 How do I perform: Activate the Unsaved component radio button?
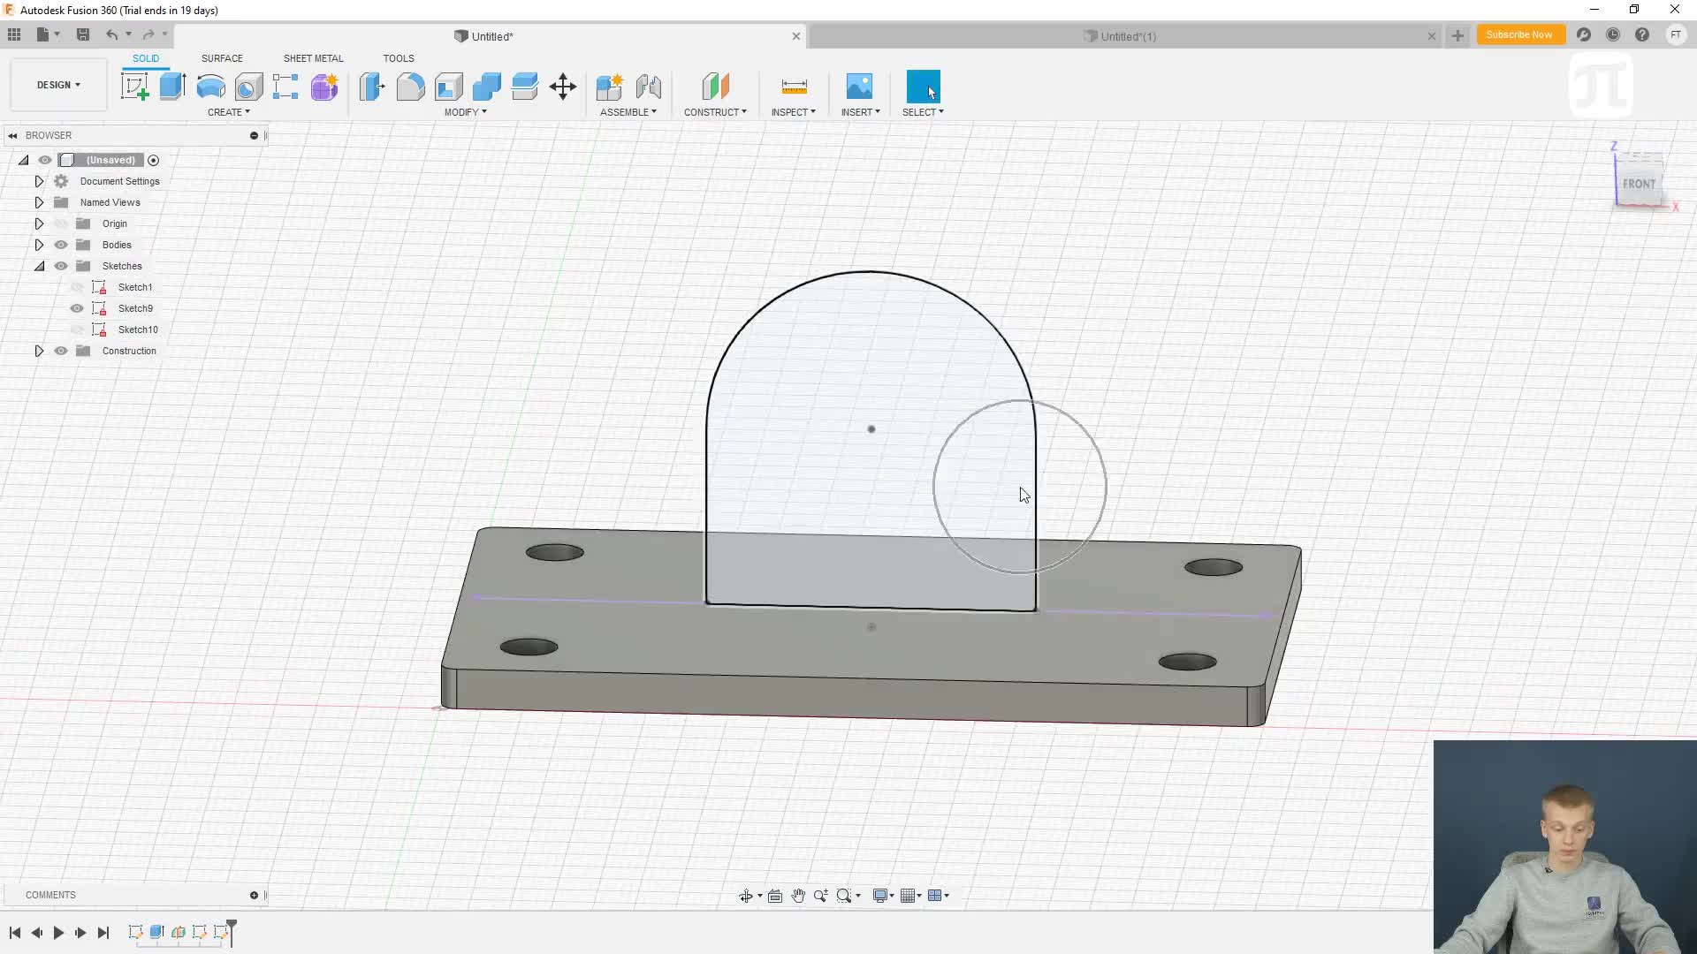(154, 160)
